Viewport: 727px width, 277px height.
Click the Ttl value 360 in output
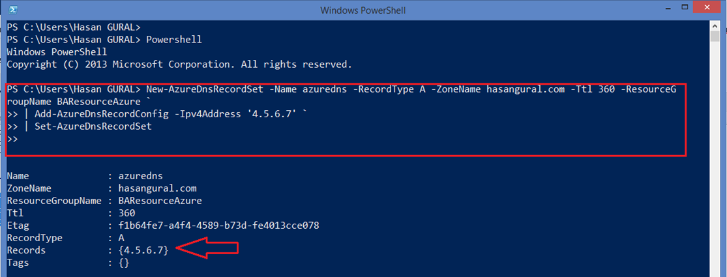coord(126,214)
